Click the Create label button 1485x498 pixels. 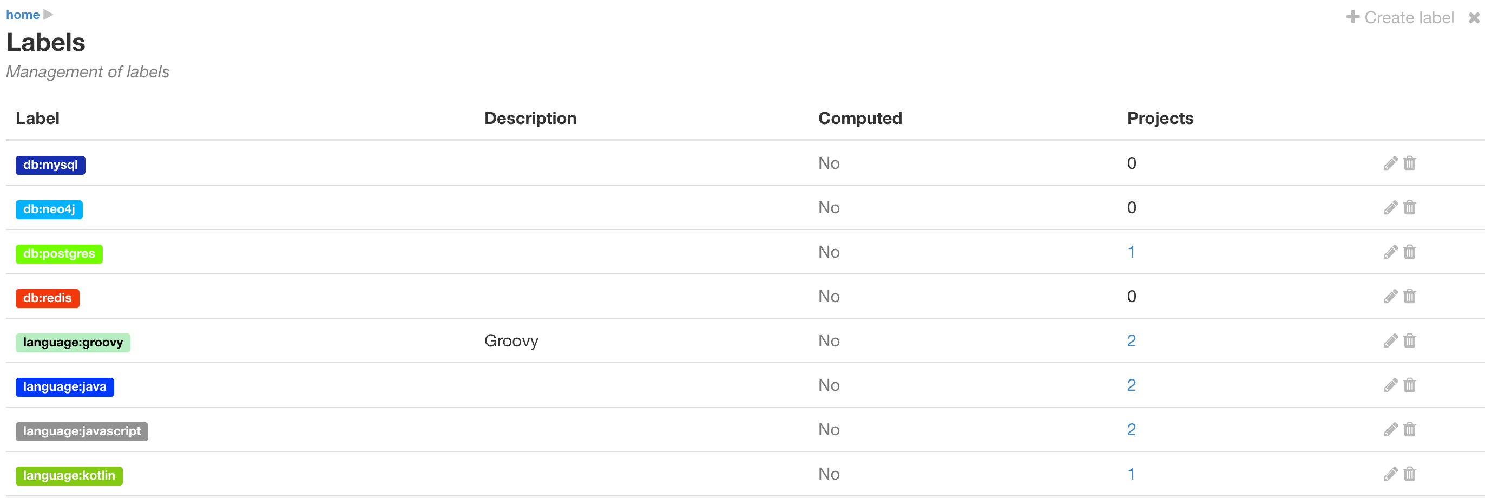(x=1400, y=18)
